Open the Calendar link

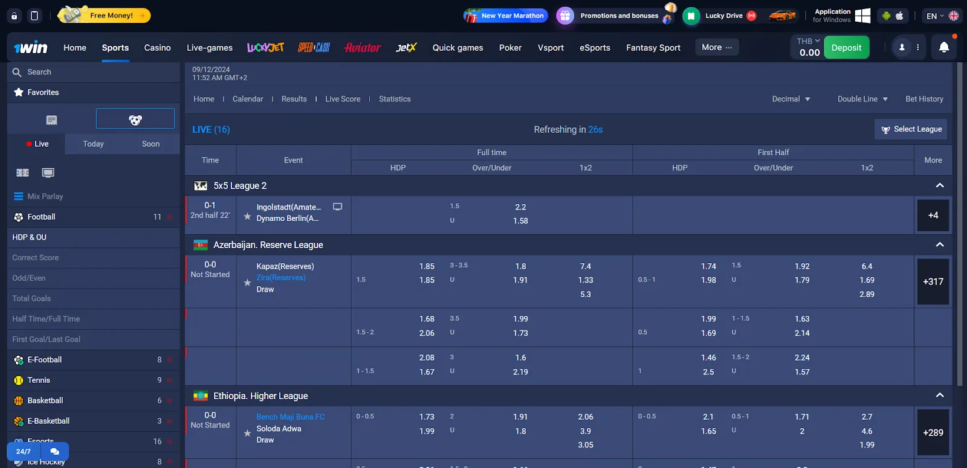(248, 99)
